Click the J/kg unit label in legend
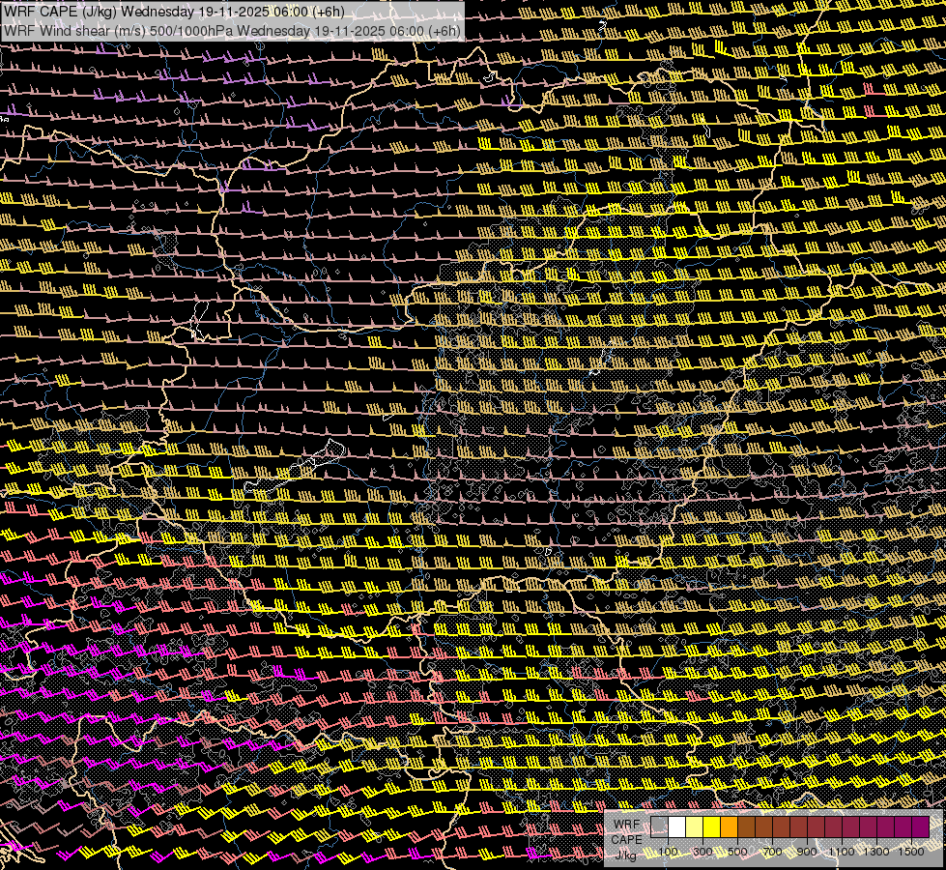 click(625, 855)
